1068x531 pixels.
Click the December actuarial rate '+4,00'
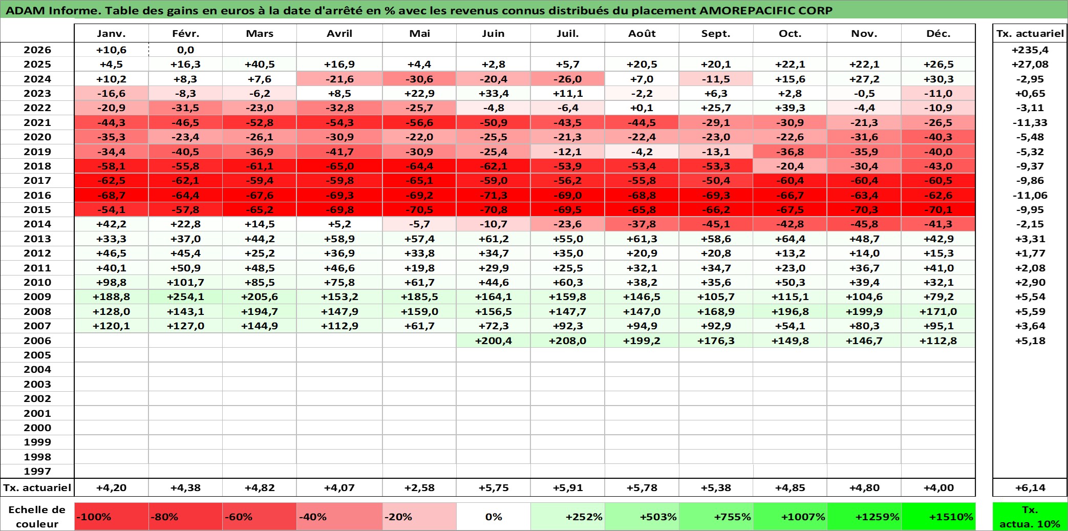[938, 487]
